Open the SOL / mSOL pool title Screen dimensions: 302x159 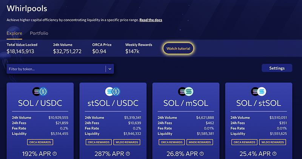point(185,103)
